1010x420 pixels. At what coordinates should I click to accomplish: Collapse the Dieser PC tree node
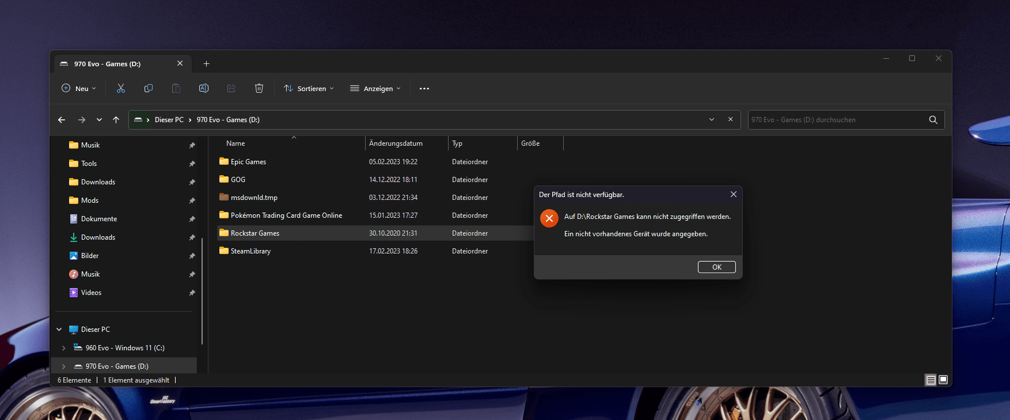(x=59, y=330)
